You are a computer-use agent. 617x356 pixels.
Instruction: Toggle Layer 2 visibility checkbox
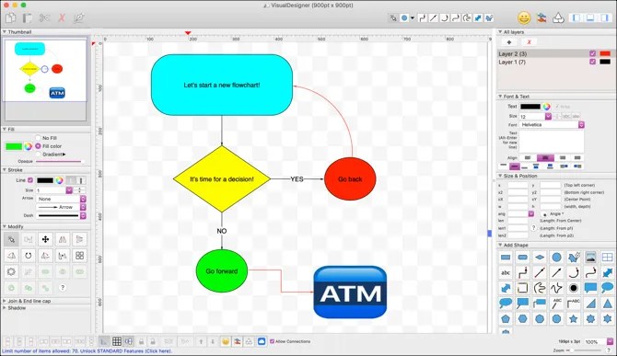tap(593, 53)
